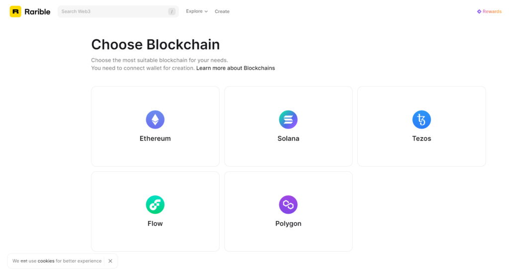The image size is (509, 274).
Task: Click the yellow Rarible logo icon
Action: tap(15, 11)
